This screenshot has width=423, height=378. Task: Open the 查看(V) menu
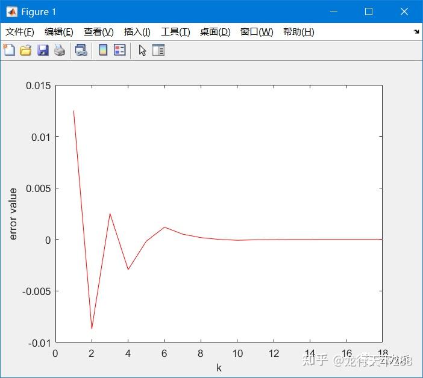pos(98,32)
